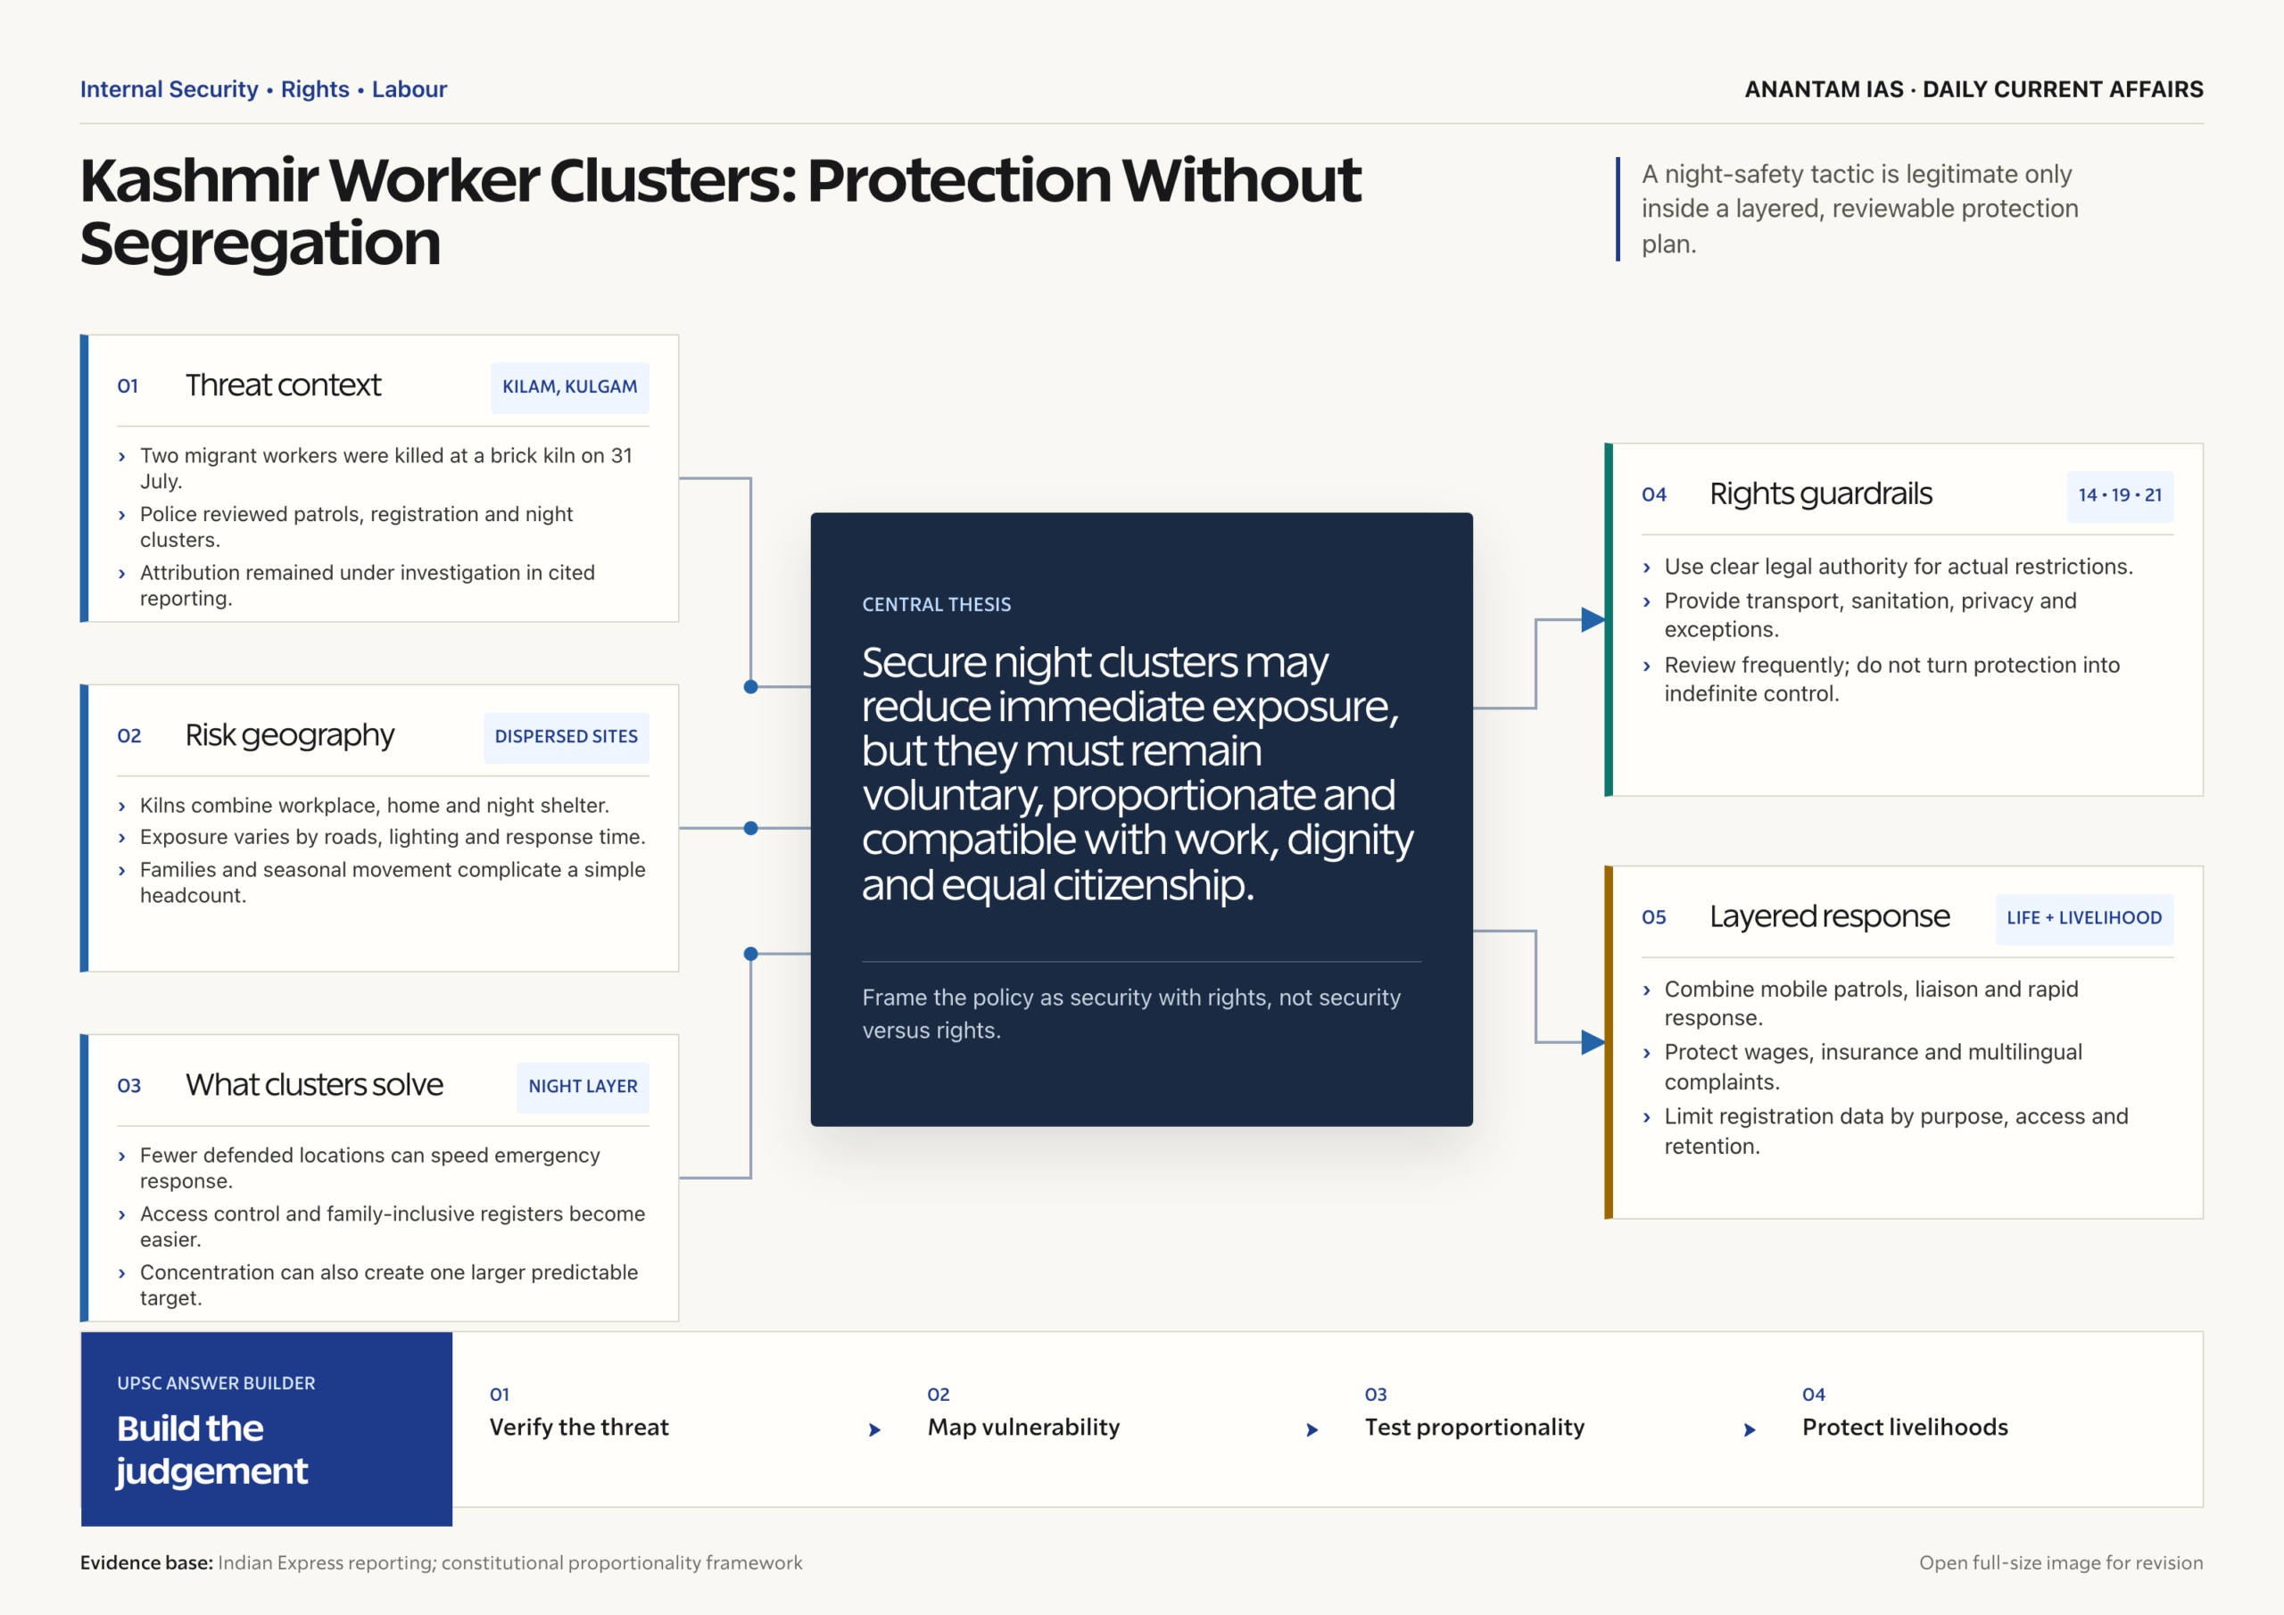Screen dimensions: 2284x1615
Task: Click the arrow after Map vulnerability
Action: point(1312,1430)
